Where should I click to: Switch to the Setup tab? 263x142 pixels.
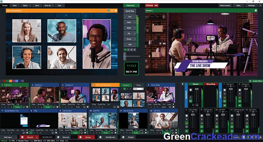139,85
